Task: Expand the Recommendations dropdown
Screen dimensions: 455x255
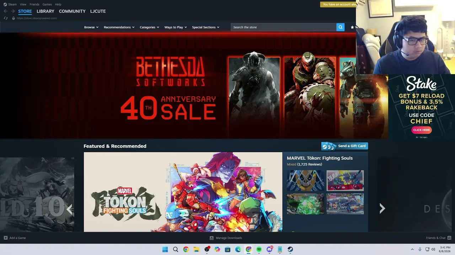Action: (119, 27)
